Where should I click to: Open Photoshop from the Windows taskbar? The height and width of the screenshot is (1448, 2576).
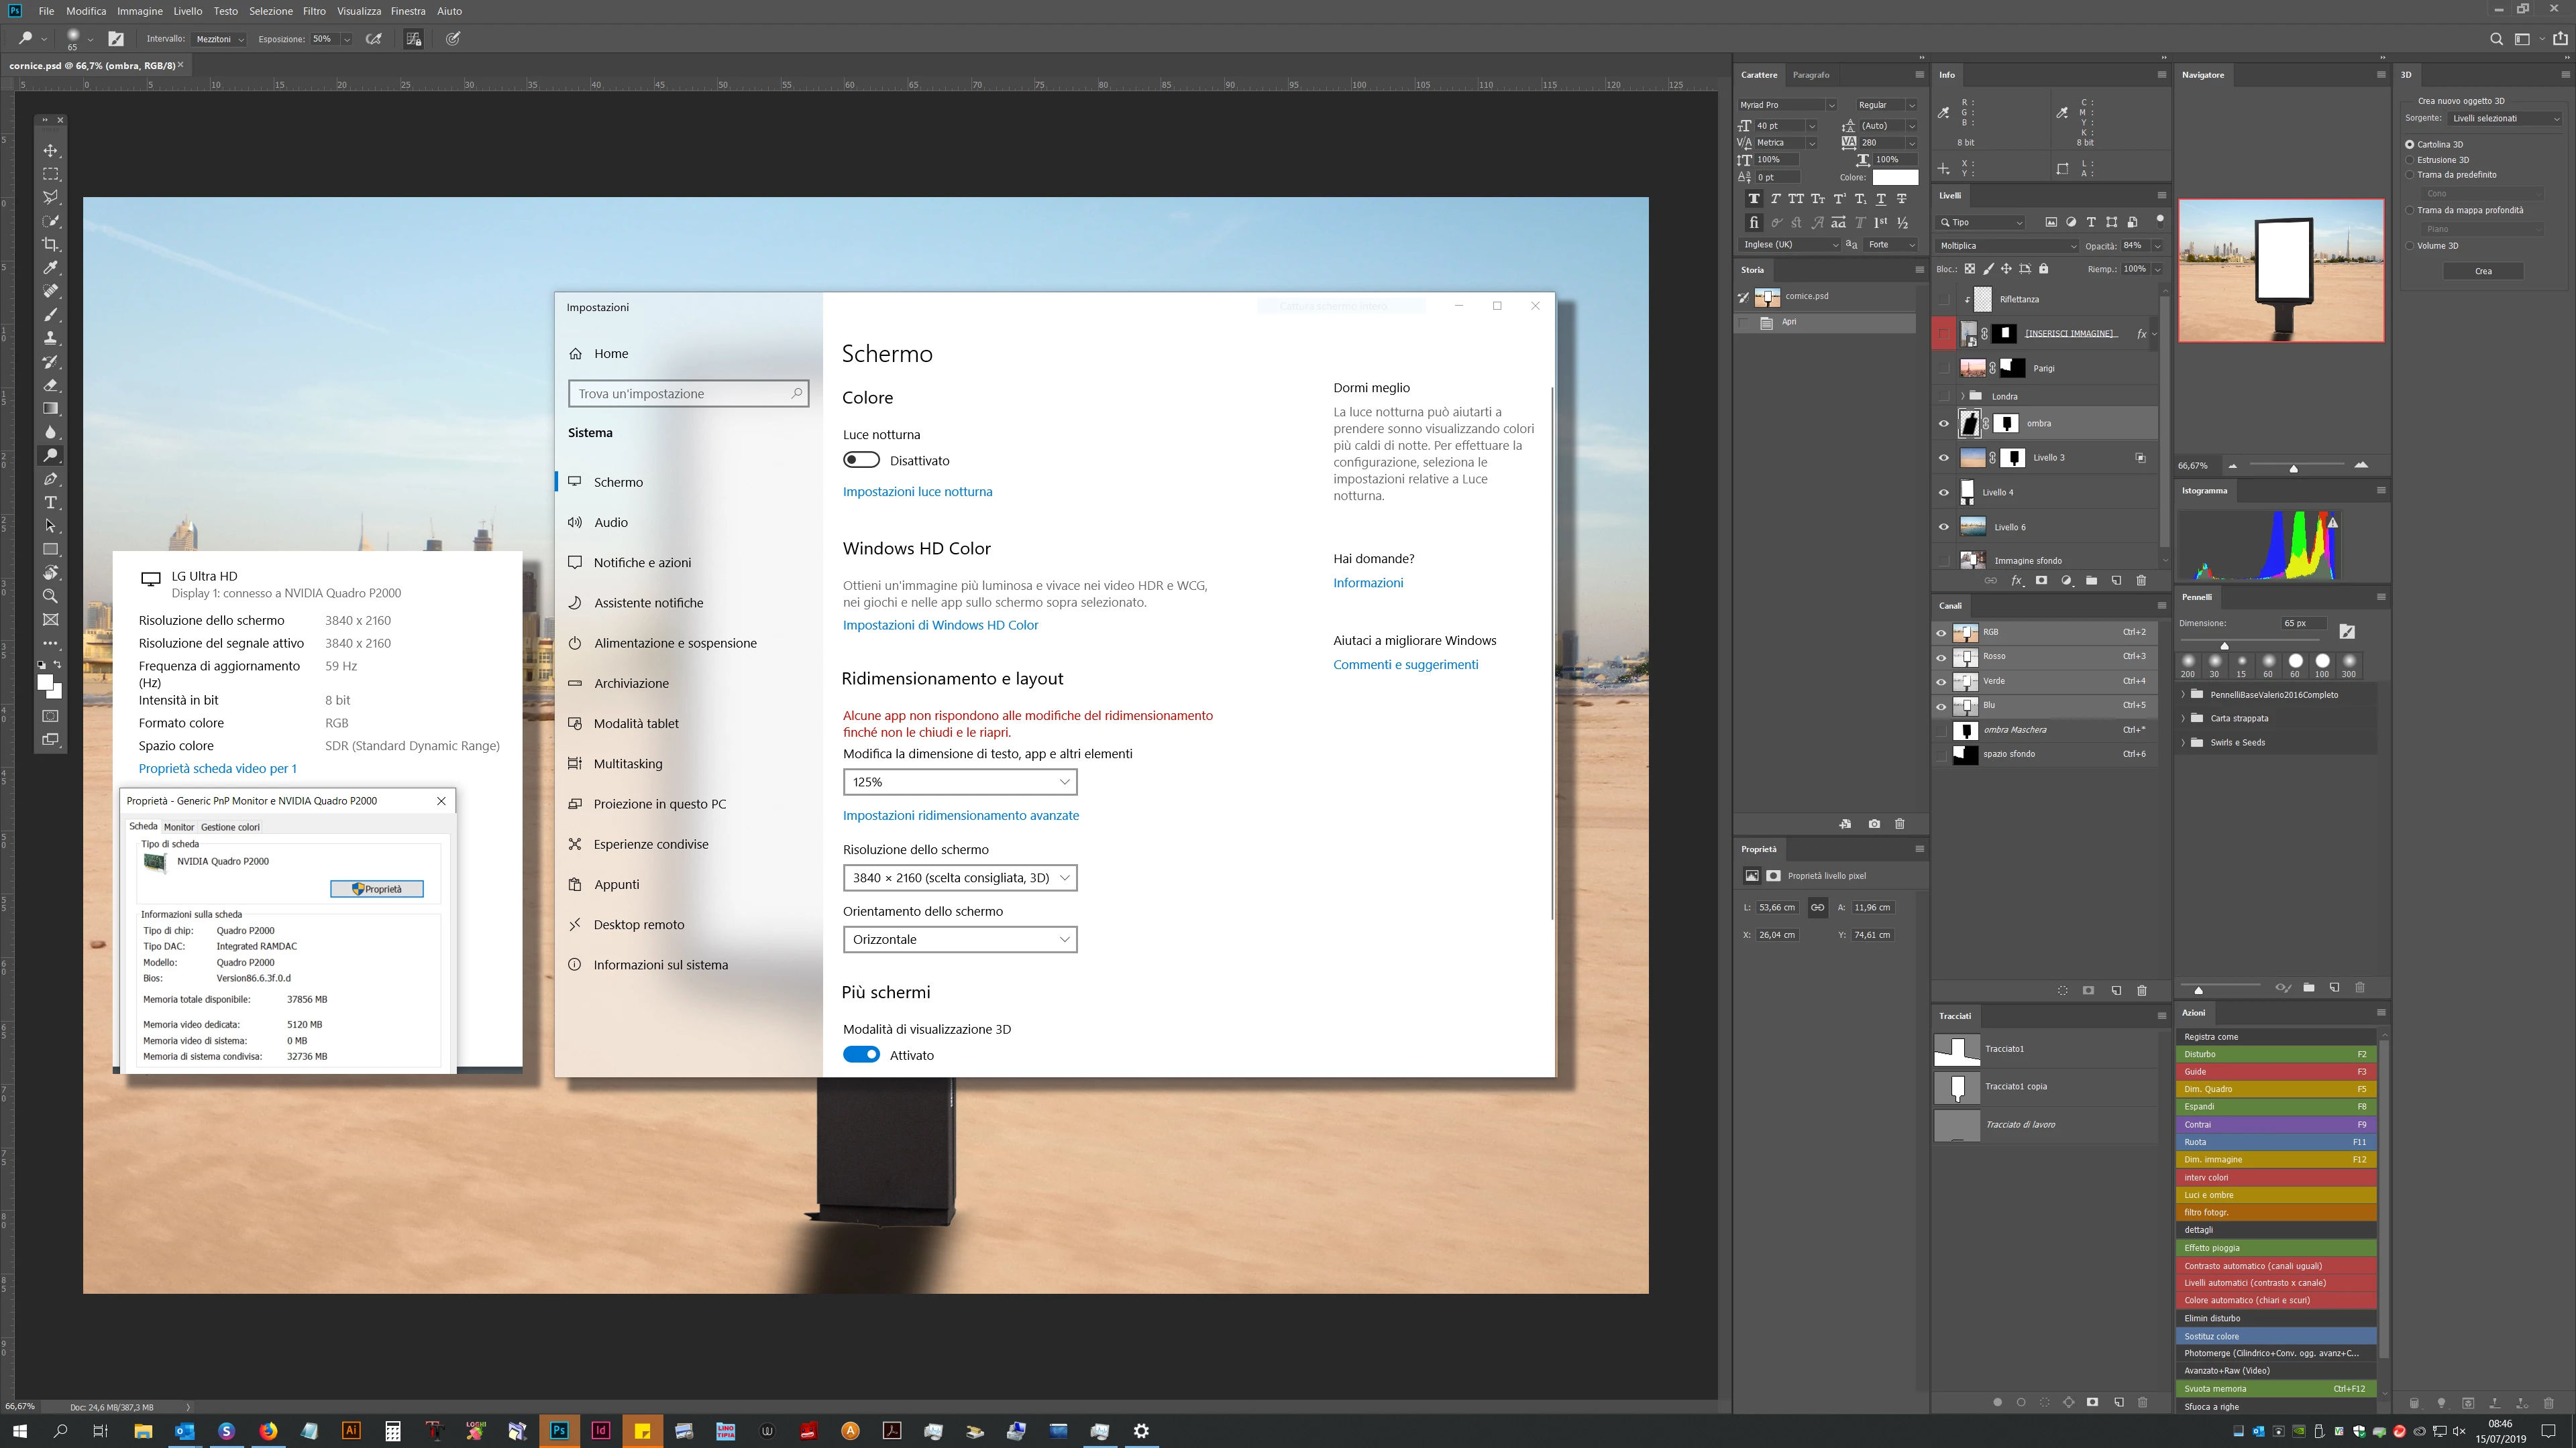click(x=559, y=1431)
